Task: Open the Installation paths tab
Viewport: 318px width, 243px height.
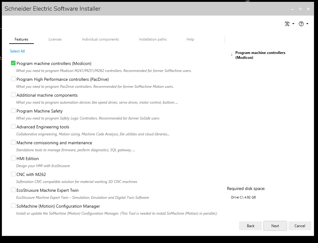Action: pos(153,39)
